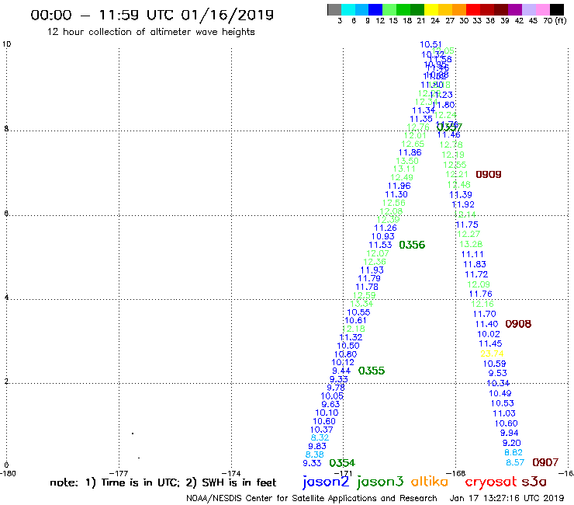Click the cyan swatch in the wave height legend
The image size is (574, 505).
pyautogui.click(x=348, y=10)
